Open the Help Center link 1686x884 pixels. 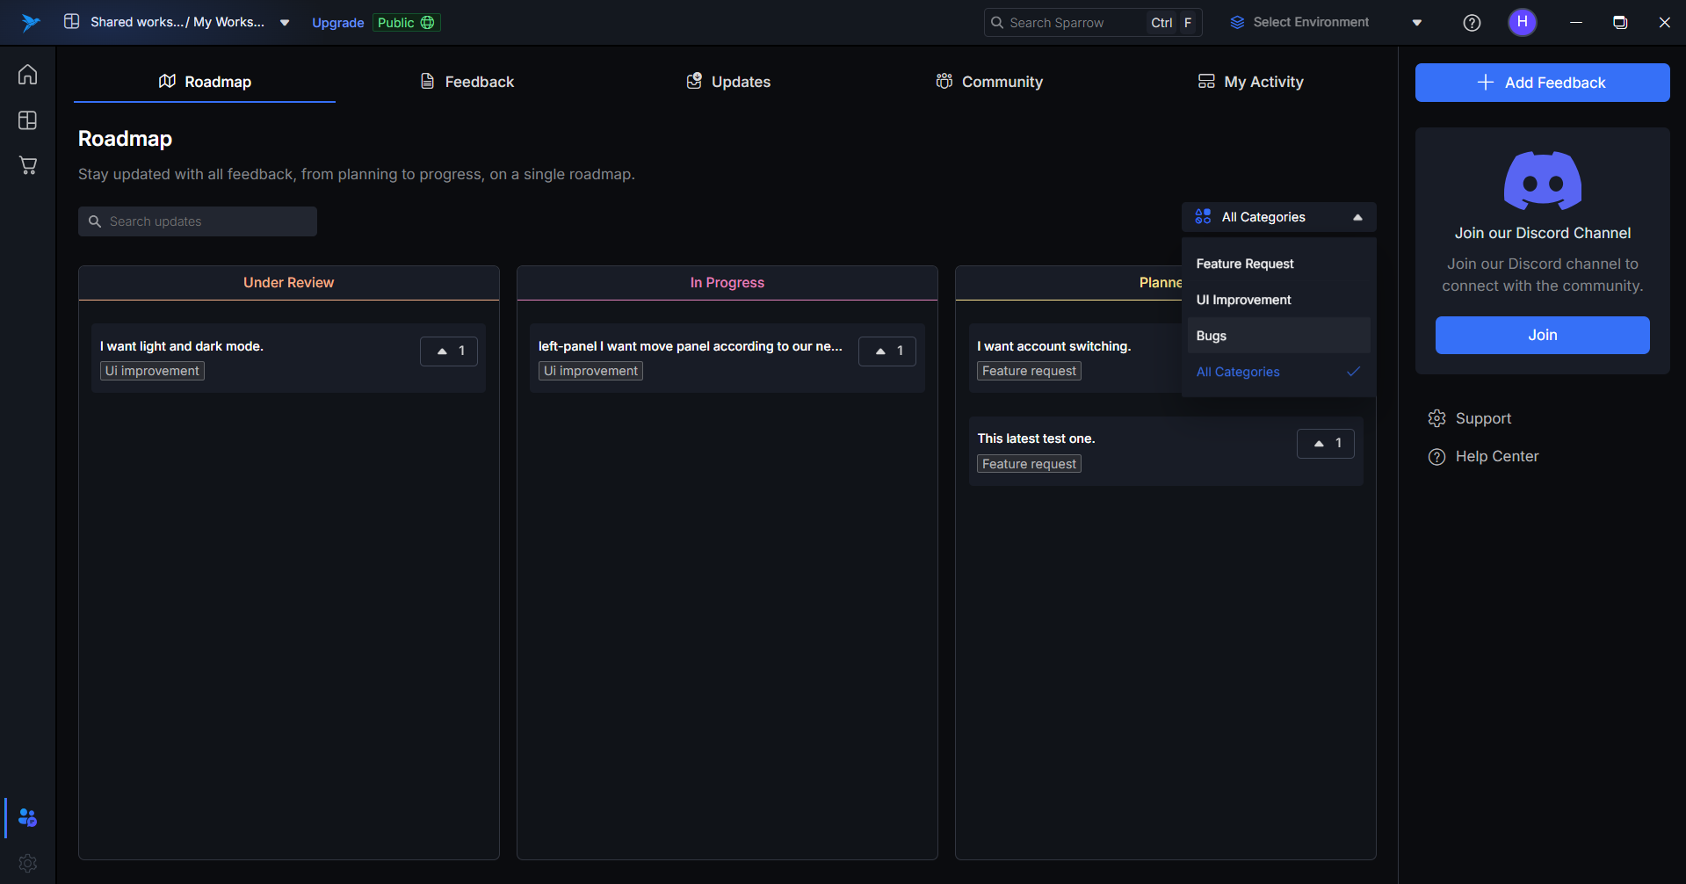[x=1496, y=456]
